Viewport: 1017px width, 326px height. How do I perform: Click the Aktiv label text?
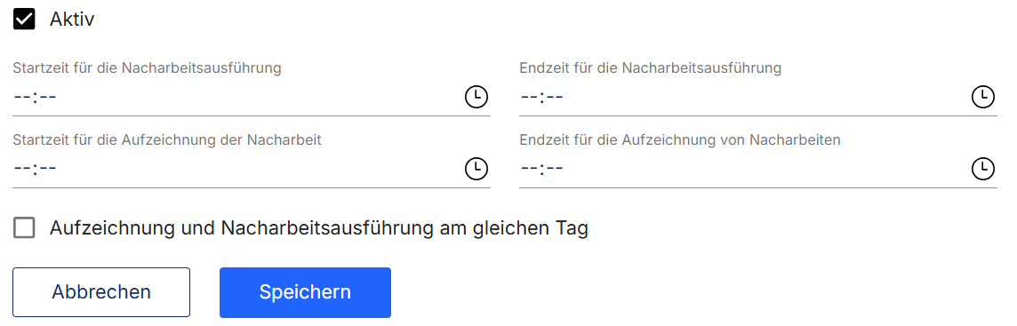tap(72, 20)
